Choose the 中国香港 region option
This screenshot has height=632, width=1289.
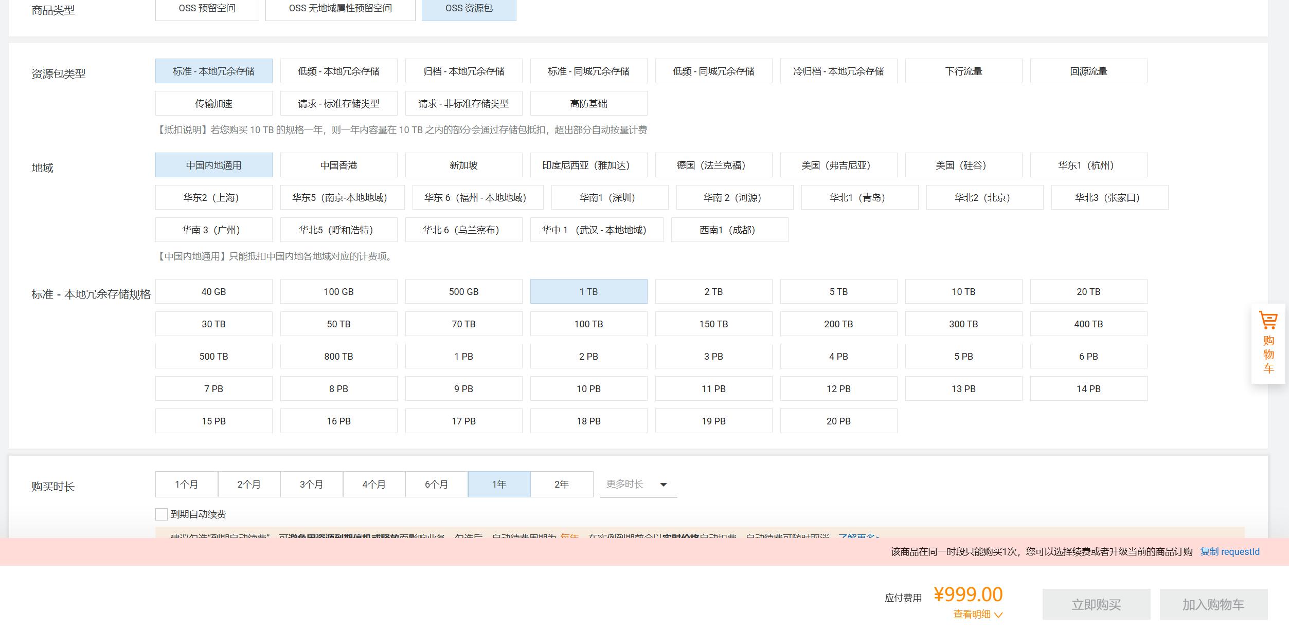[338, 165]
